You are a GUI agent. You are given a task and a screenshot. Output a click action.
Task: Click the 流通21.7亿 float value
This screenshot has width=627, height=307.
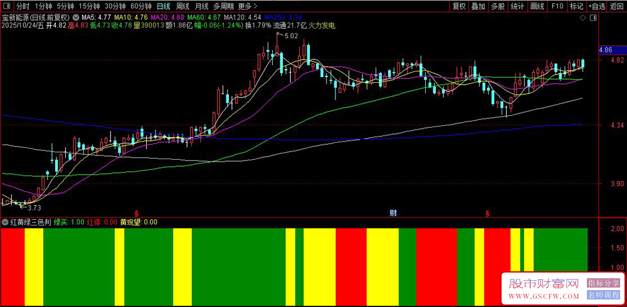tap(290, 26)
